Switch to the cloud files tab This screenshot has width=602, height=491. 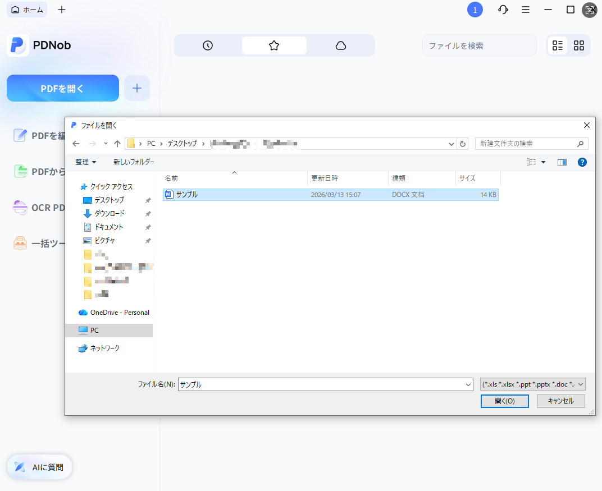pos(340,45)
